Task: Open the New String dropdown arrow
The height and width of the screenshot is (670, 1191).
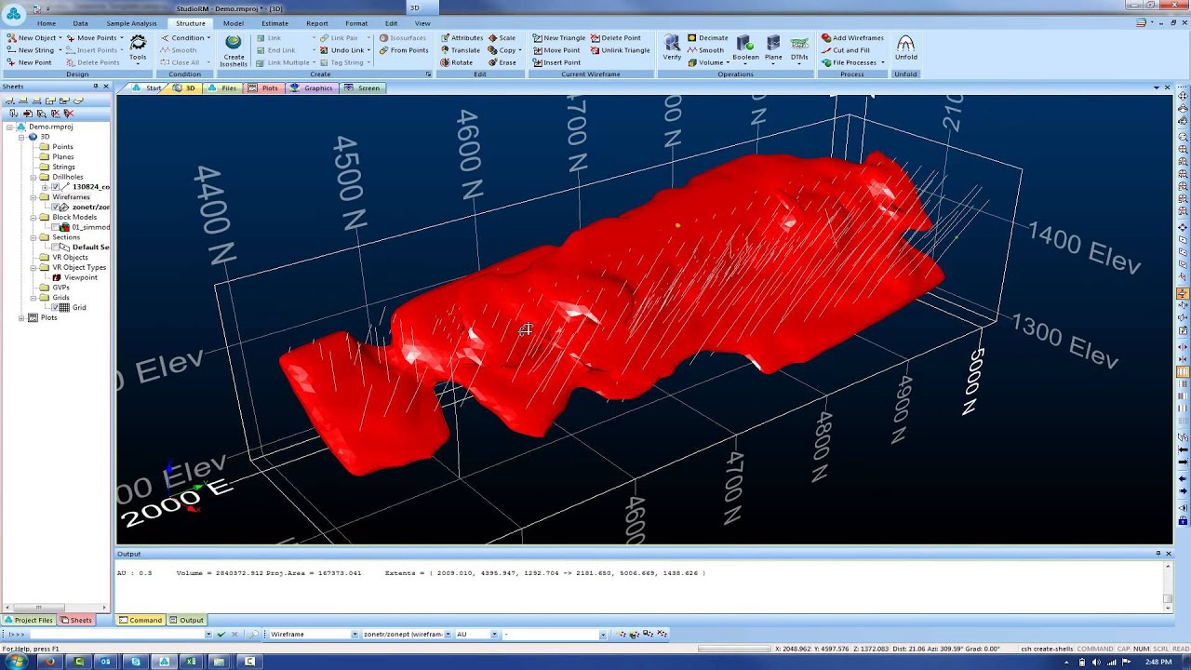Action: 60,50
